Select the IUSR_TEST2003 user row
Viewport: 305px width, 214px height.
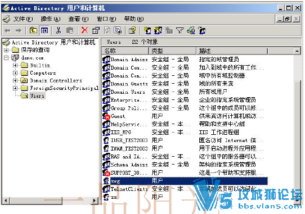click(x=185, y=140)
